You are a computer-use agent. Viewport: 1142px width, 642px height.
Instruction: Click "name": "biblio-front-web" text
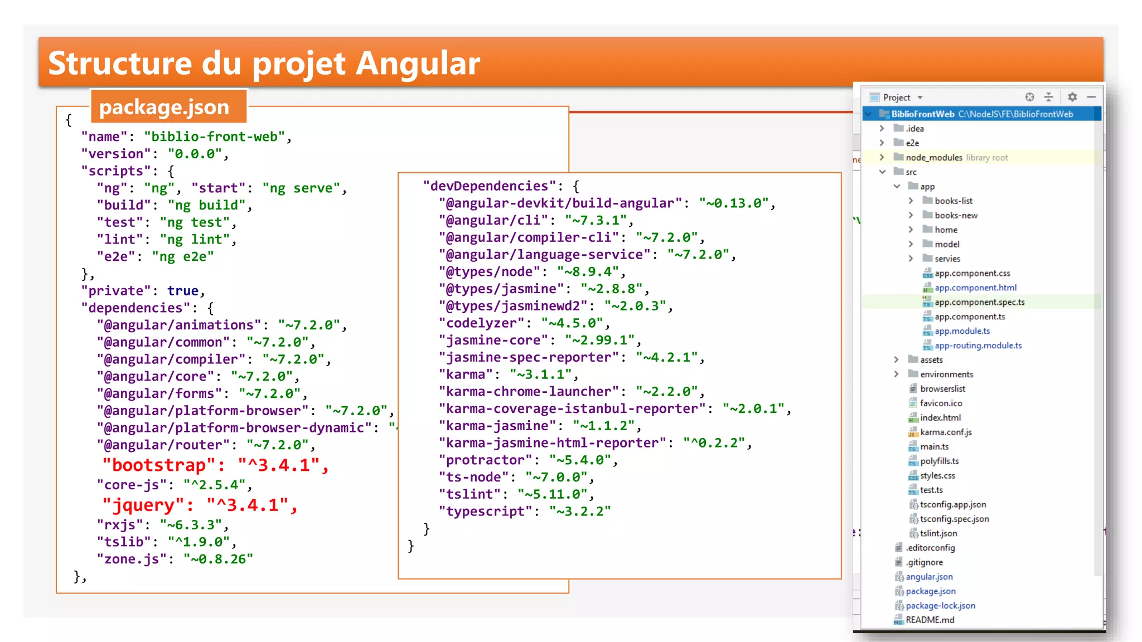pos(186,137)
